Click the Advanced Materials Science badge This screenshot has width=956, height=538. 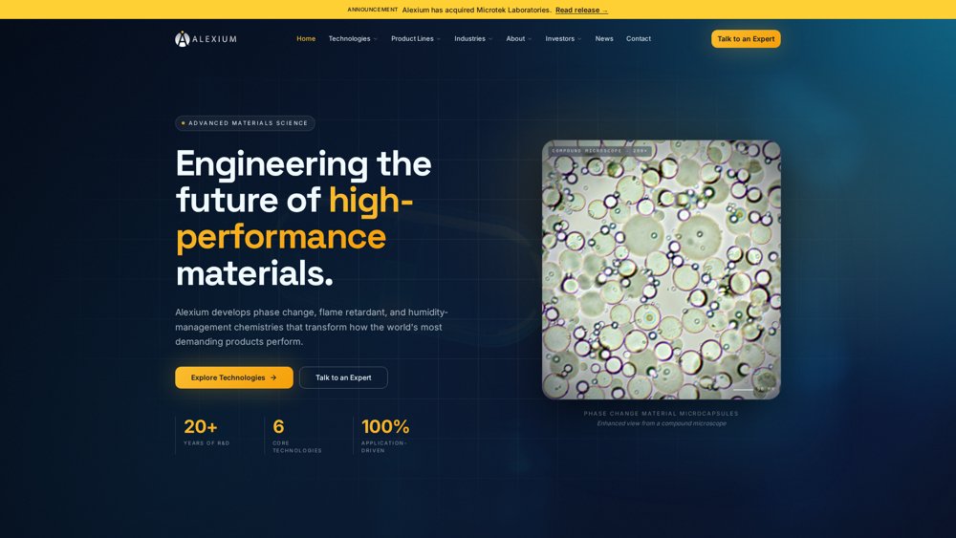(x=245, y=123)
